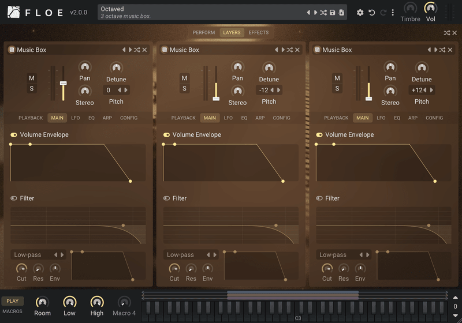Click the first layer's Music Box instrument icon
462x323 pixels.
tap(12, 50)
